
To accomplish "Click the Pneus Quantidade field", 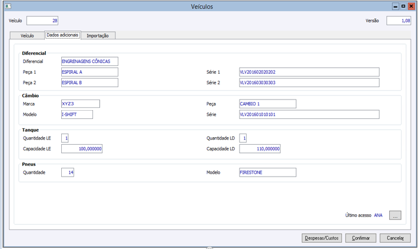I will point(67,172).
